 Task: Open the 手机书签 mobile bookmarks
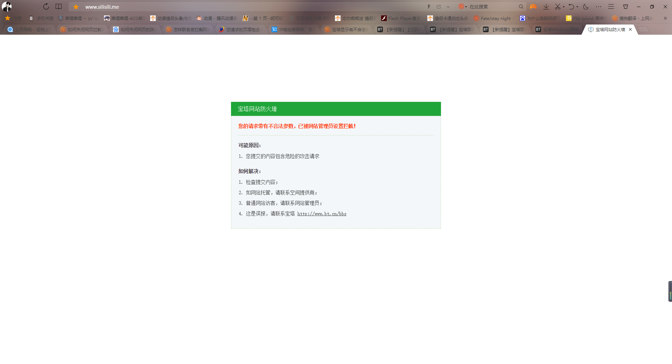coord(41,18)
